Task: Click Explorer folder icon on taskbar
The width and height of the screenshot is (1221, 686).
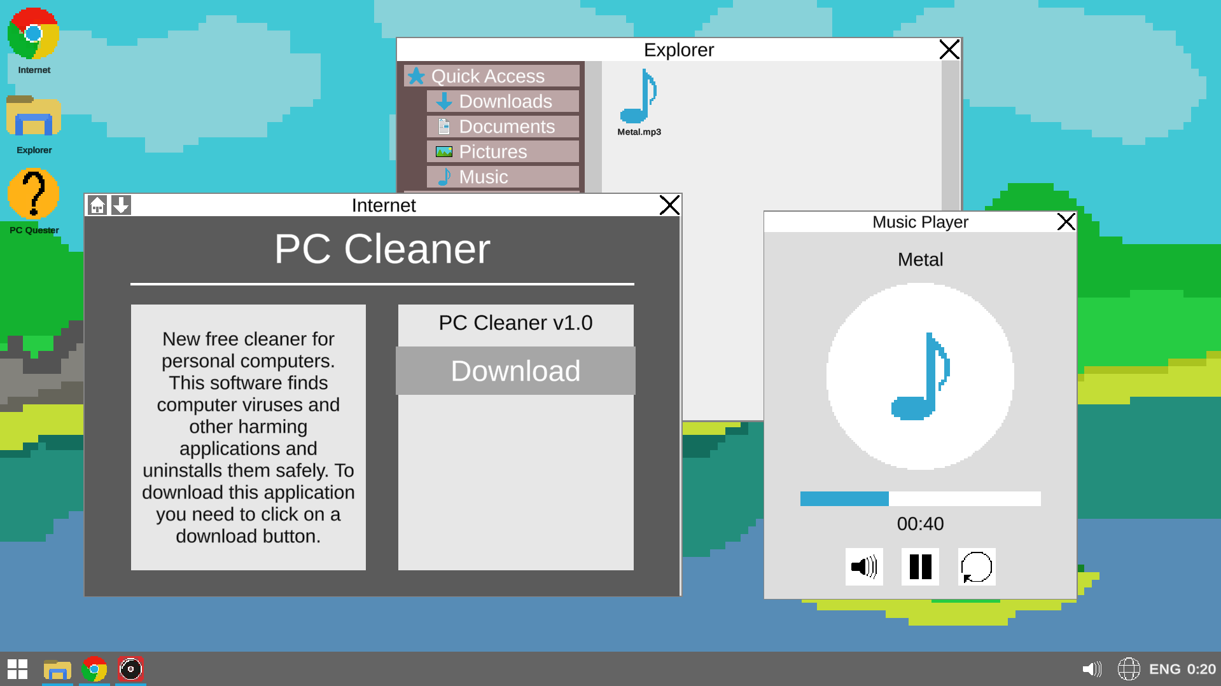Action: (57, 669)
